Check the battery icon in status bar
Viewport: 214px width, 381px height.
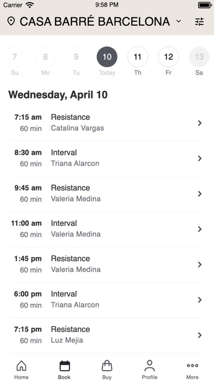[205, 5]
